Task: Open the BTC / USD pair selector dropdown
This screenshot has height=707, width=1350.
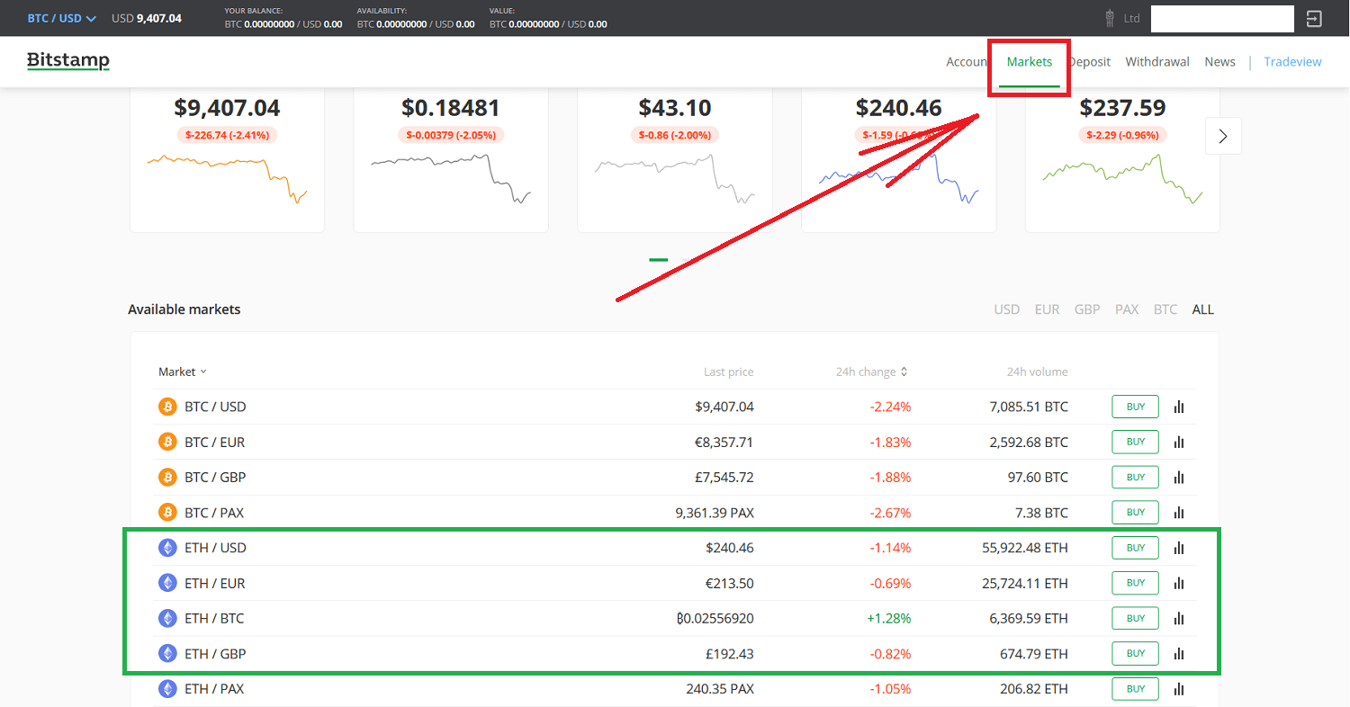Action: pyautogui.click(x=61, y=18)
